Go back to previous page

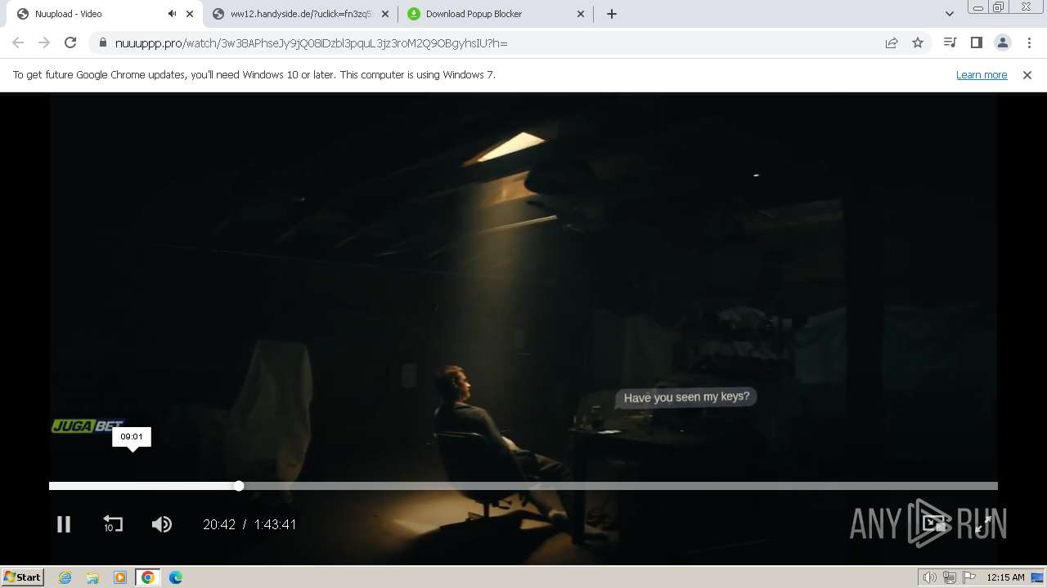coord(18,42)
